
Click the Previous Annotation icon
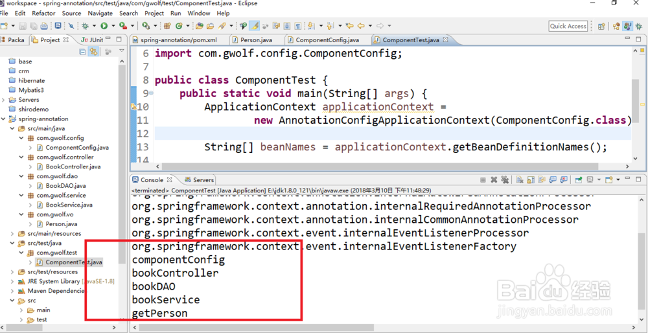pos(330,26)
